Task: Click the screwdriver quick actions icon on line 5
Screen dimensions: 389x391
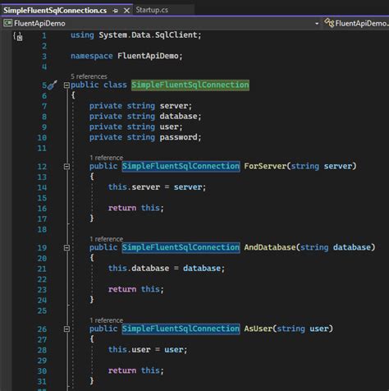Action: (53, 85)
